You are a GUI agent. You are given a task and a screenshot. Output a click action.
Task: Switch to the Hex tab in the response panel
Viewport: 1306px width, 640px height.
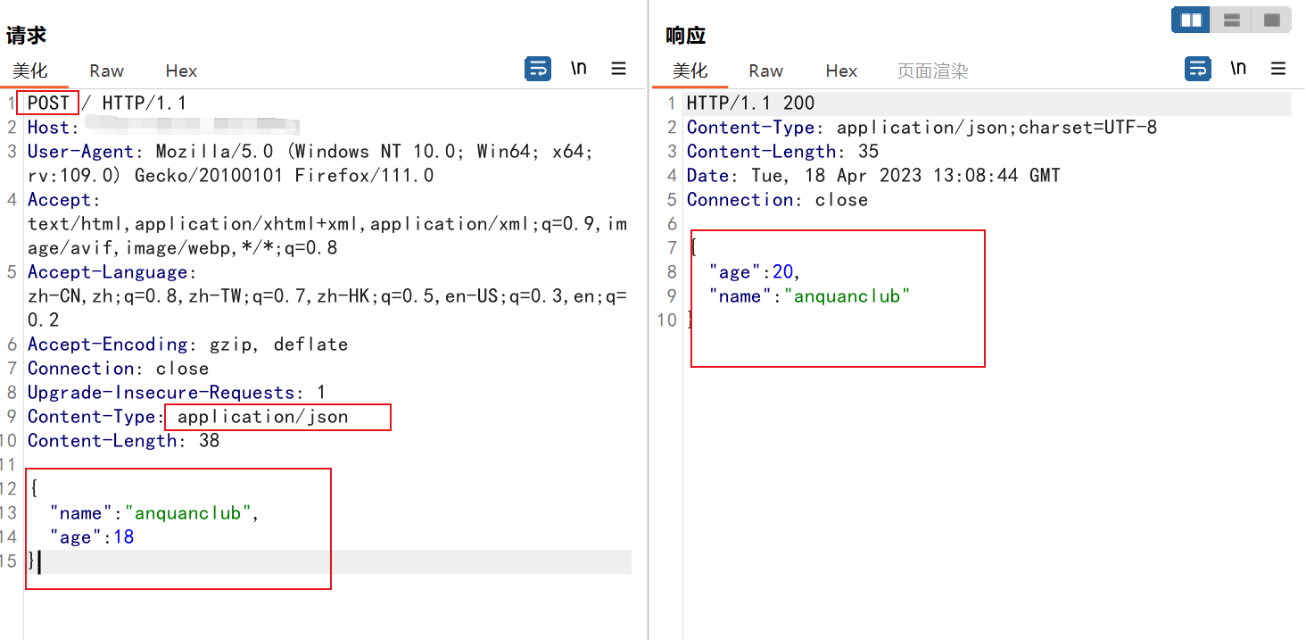pos(841,71)
